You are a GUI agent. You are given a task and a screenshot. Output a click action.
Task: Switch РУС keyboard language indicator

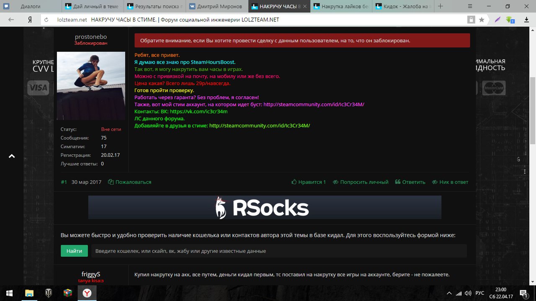(x=480, y=293)
